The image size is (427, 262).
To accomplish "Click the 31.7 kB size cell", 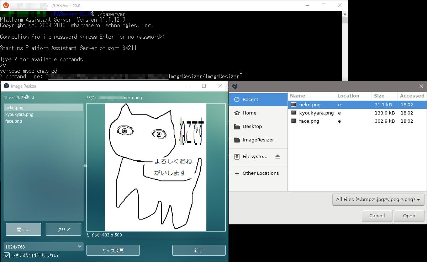I will (x=383, y=105).
